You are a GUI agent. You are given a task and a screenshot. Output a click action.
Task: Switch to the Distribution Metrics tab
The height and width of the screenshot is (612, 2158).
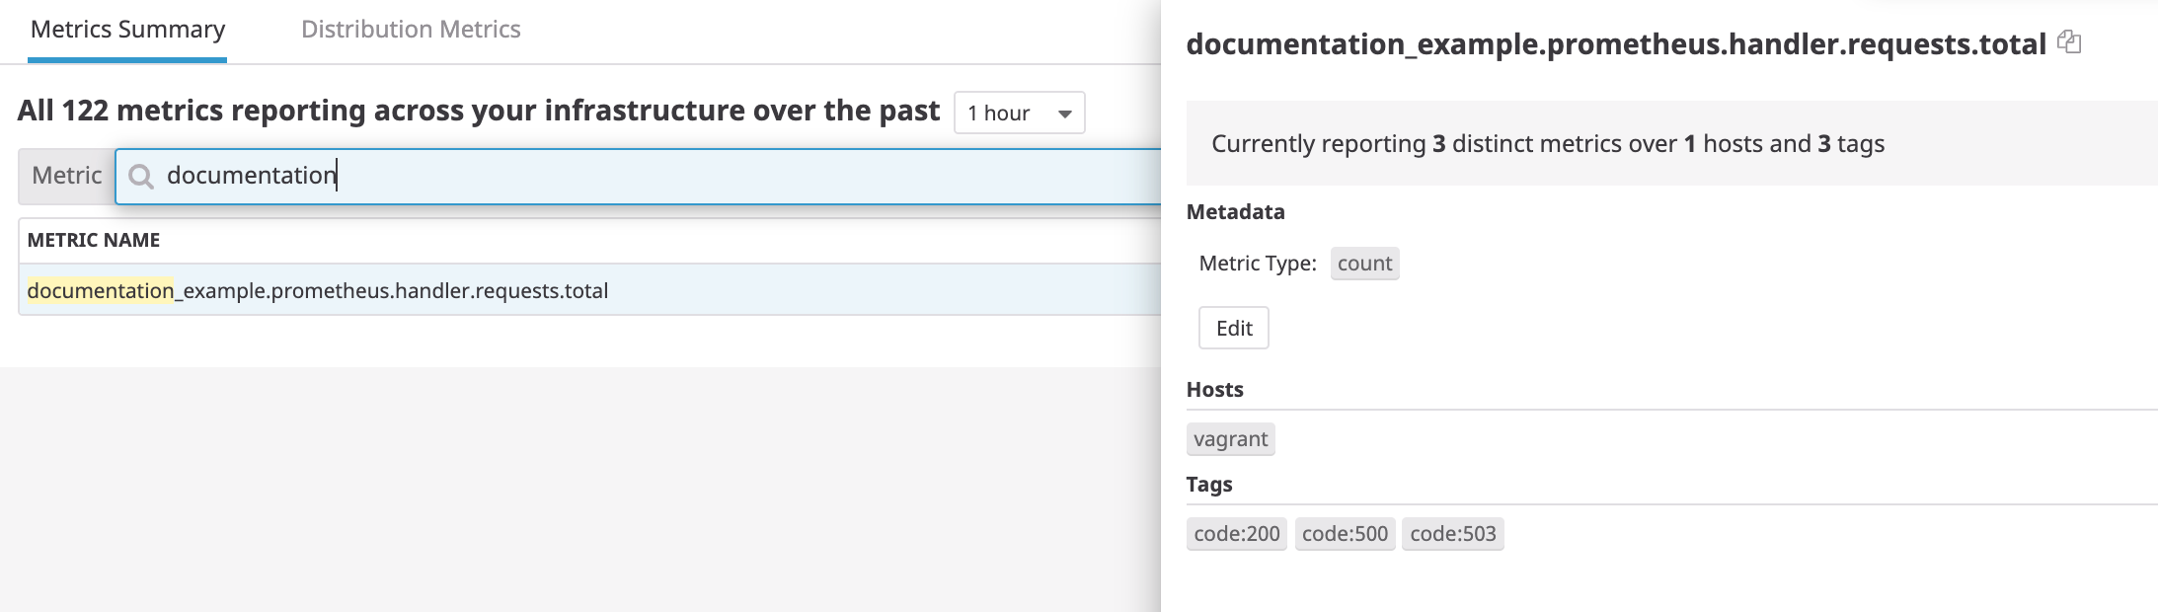pyautogui.click(x=411, y=30)
